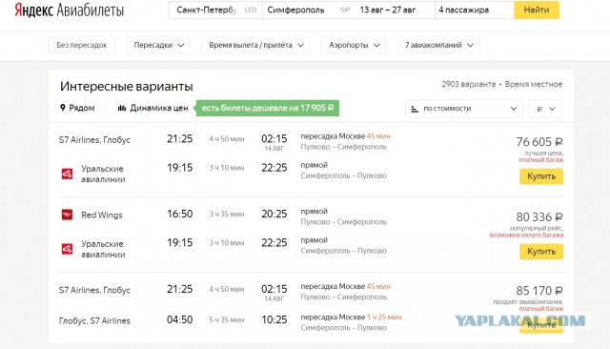
Task: Click the Время местное label
Action: 534,84
